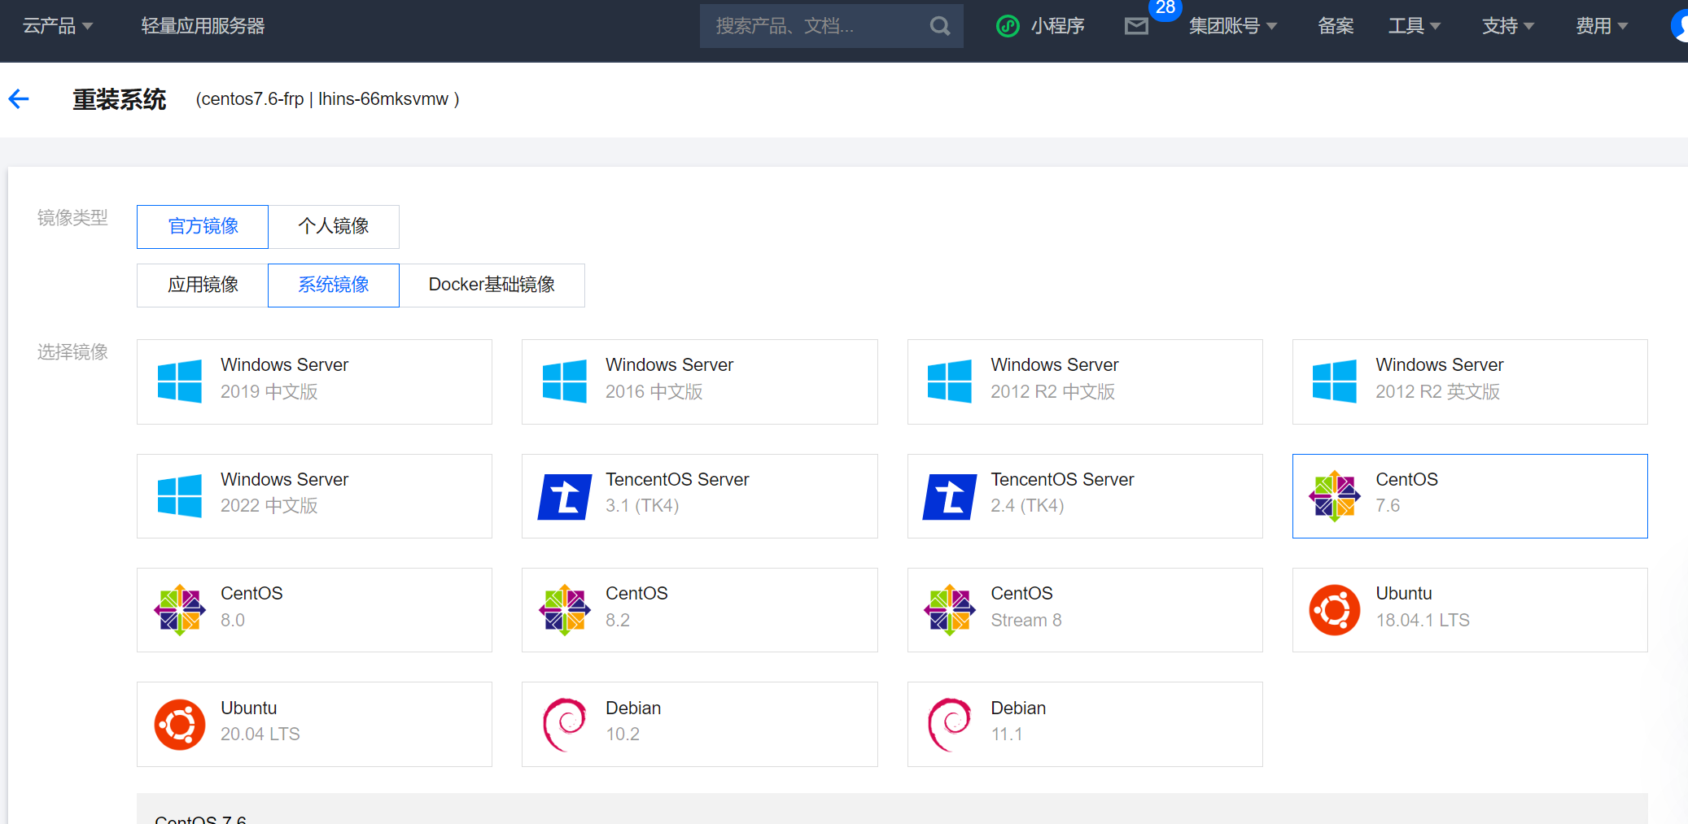This screenshot has height=824, width=1688.
Task: Select the TencentOS Server 3.1 (TK4) title
Action: [x=677, y=479]
